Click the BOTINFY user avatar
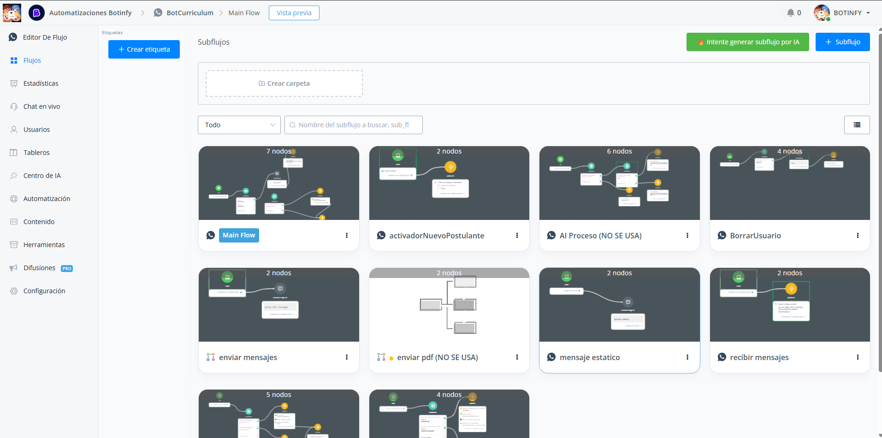Image resolution: width=882 pixels, height=438 pixels. point(822,13)
